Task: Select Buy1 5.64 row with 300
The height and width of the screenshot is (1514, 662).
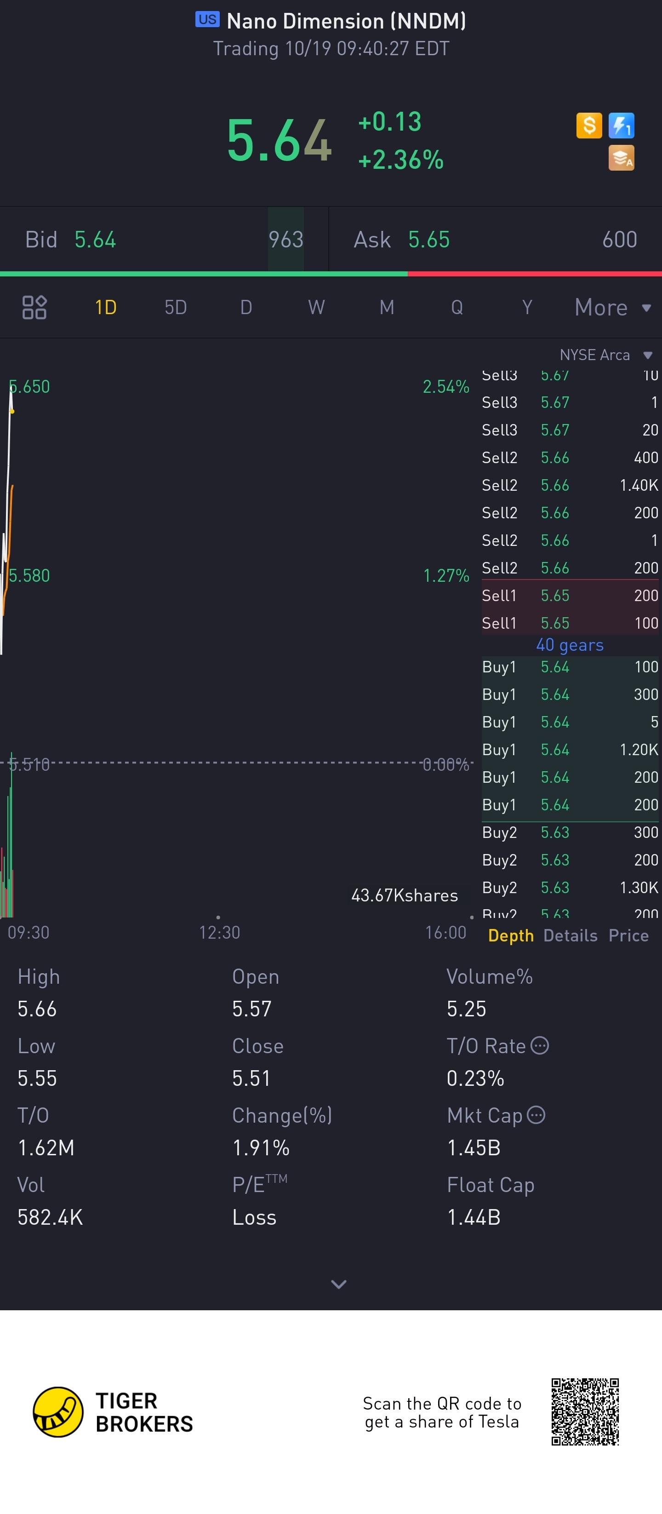Action: [x=570, y=694]
